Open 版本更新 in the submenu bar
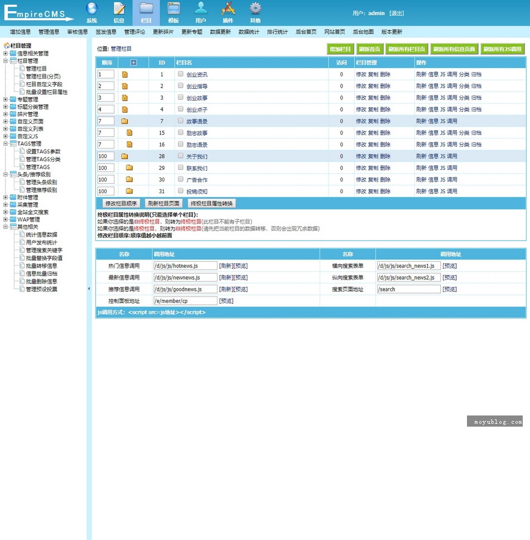 (392, 32)
